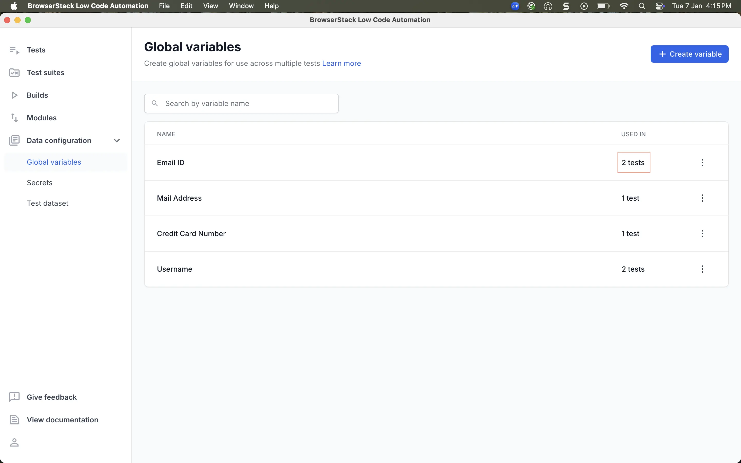Open the View documentation icon
Screen dimensions: 741x463
pyautogui.click(x=14, y=420)
